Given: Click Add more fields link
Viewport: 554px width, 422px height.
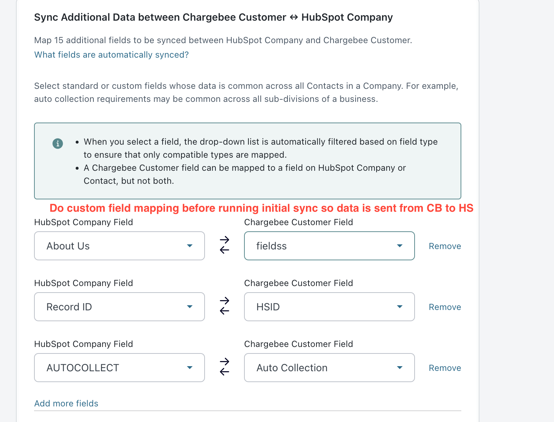Looking at the screenshot, I should coord(66,404).
